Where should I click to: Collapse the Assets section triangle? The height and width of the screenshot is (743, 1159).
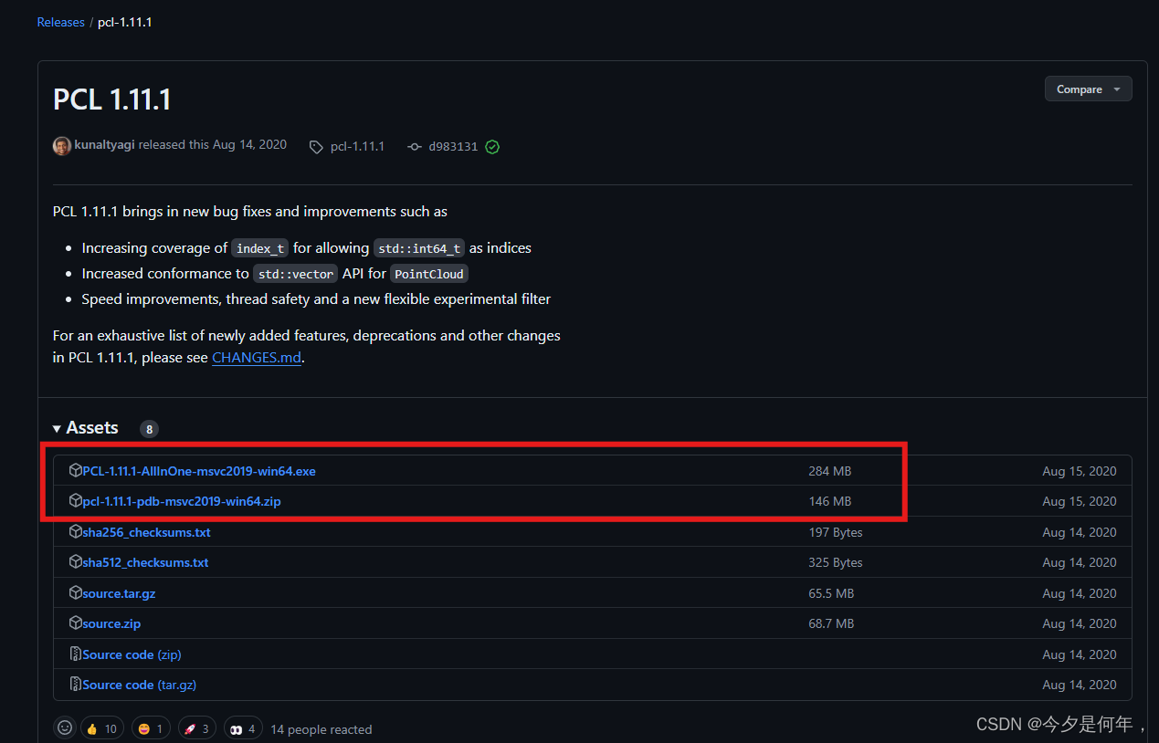[57, 428]
